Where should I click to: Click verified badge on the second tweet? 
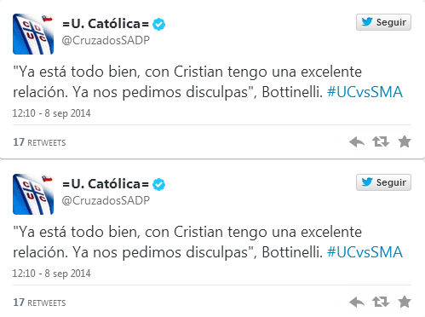point(158,184)
